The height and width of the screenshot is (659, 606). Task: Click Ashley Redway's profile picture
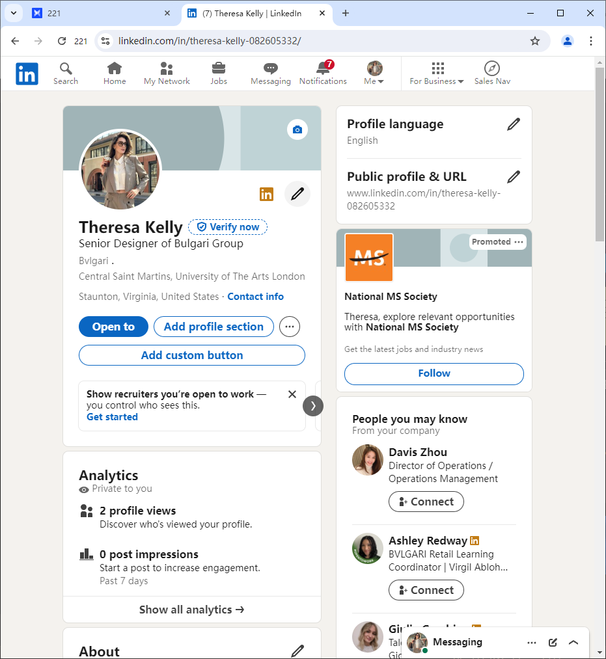click(368, 548)
